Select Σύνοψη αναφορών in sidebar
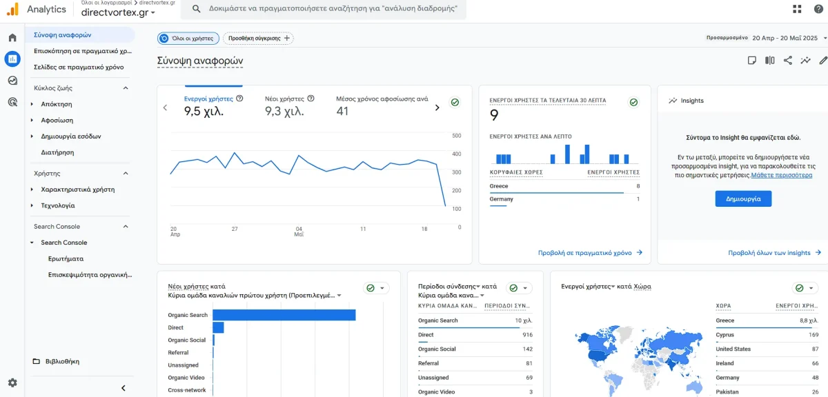The width and height of the screenshot is (828, 397). pos(80,34)
